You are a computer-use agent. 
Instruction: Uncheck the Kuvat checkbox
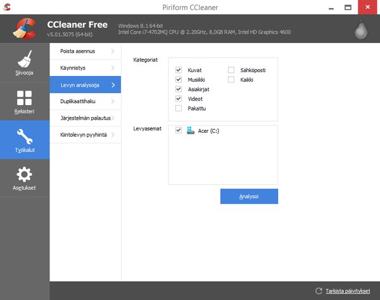(x=179, y=70)
